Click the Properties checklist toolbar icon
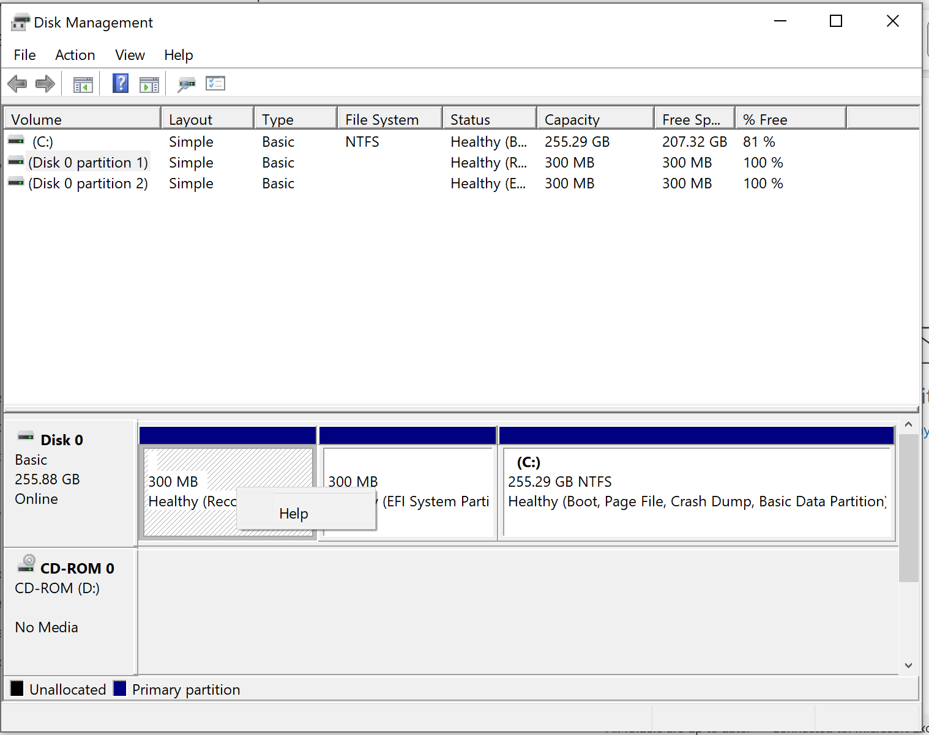Viewport: 929px width, 735px height. tap(215, 83)
